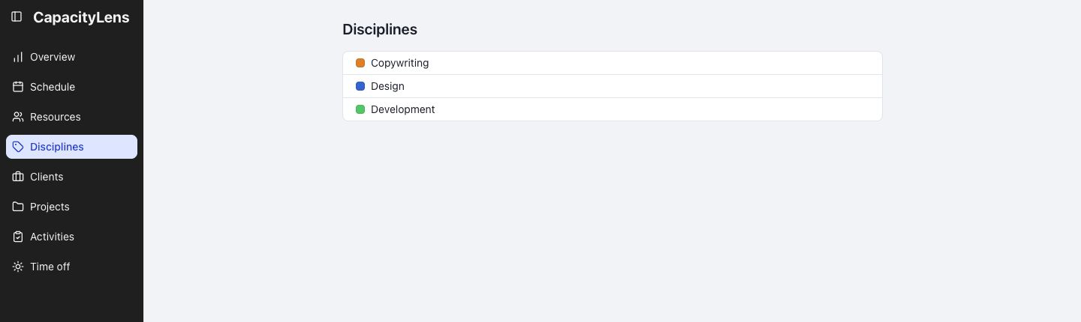Navigate to Clients in the sidebar
The height and width of the screenshot is (322, 1081).
click(x=71, y=177)
